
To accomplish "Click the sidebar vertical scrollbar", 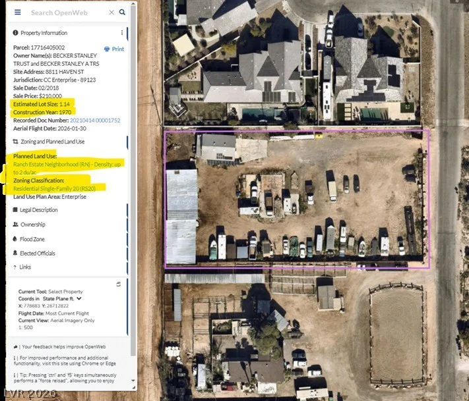I will point(133,179).
